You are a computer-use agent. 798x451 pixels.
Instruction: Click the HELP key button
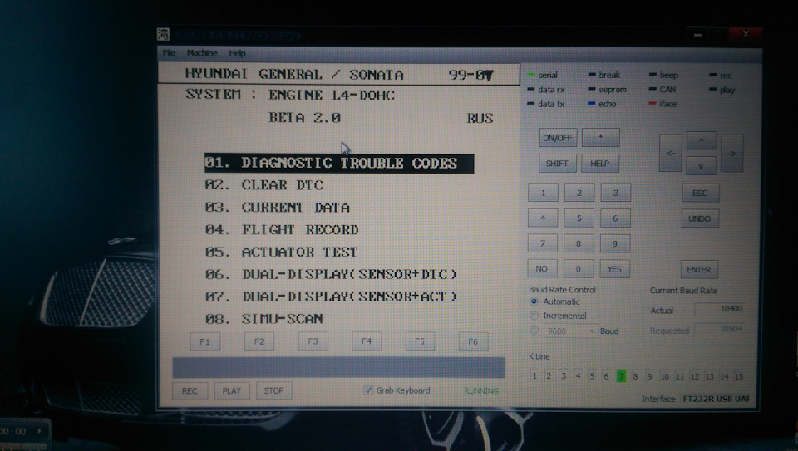600,164
